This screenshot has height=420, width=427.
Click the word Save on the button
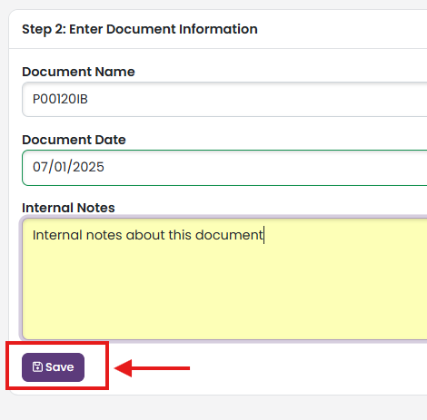[60, 367]
